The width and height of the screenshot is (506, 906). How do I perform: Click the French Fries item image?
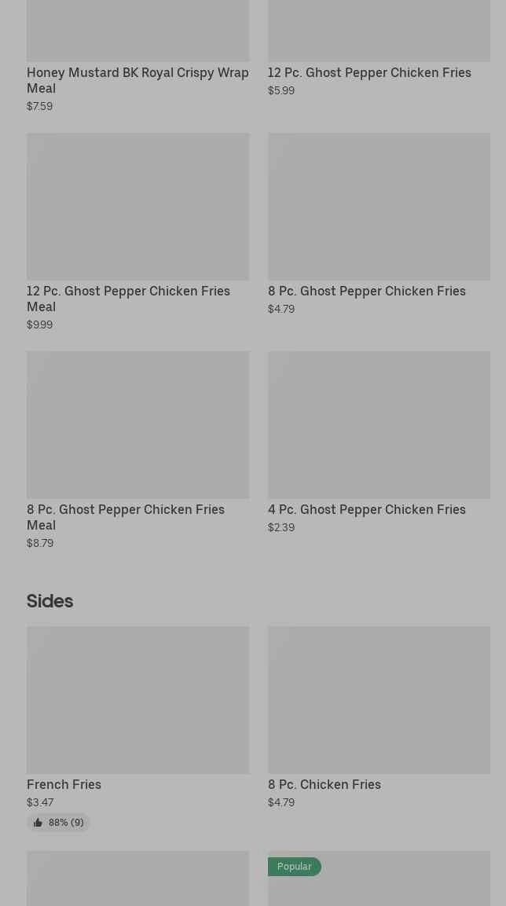[x=137, y=700]
